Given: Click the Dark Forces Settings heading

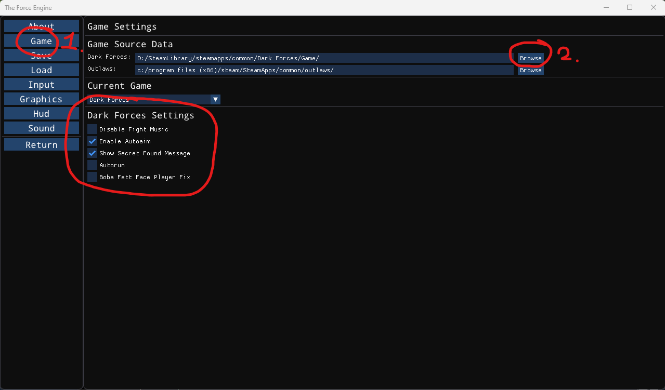Looking at the screenshot, I should click(140, 115).
